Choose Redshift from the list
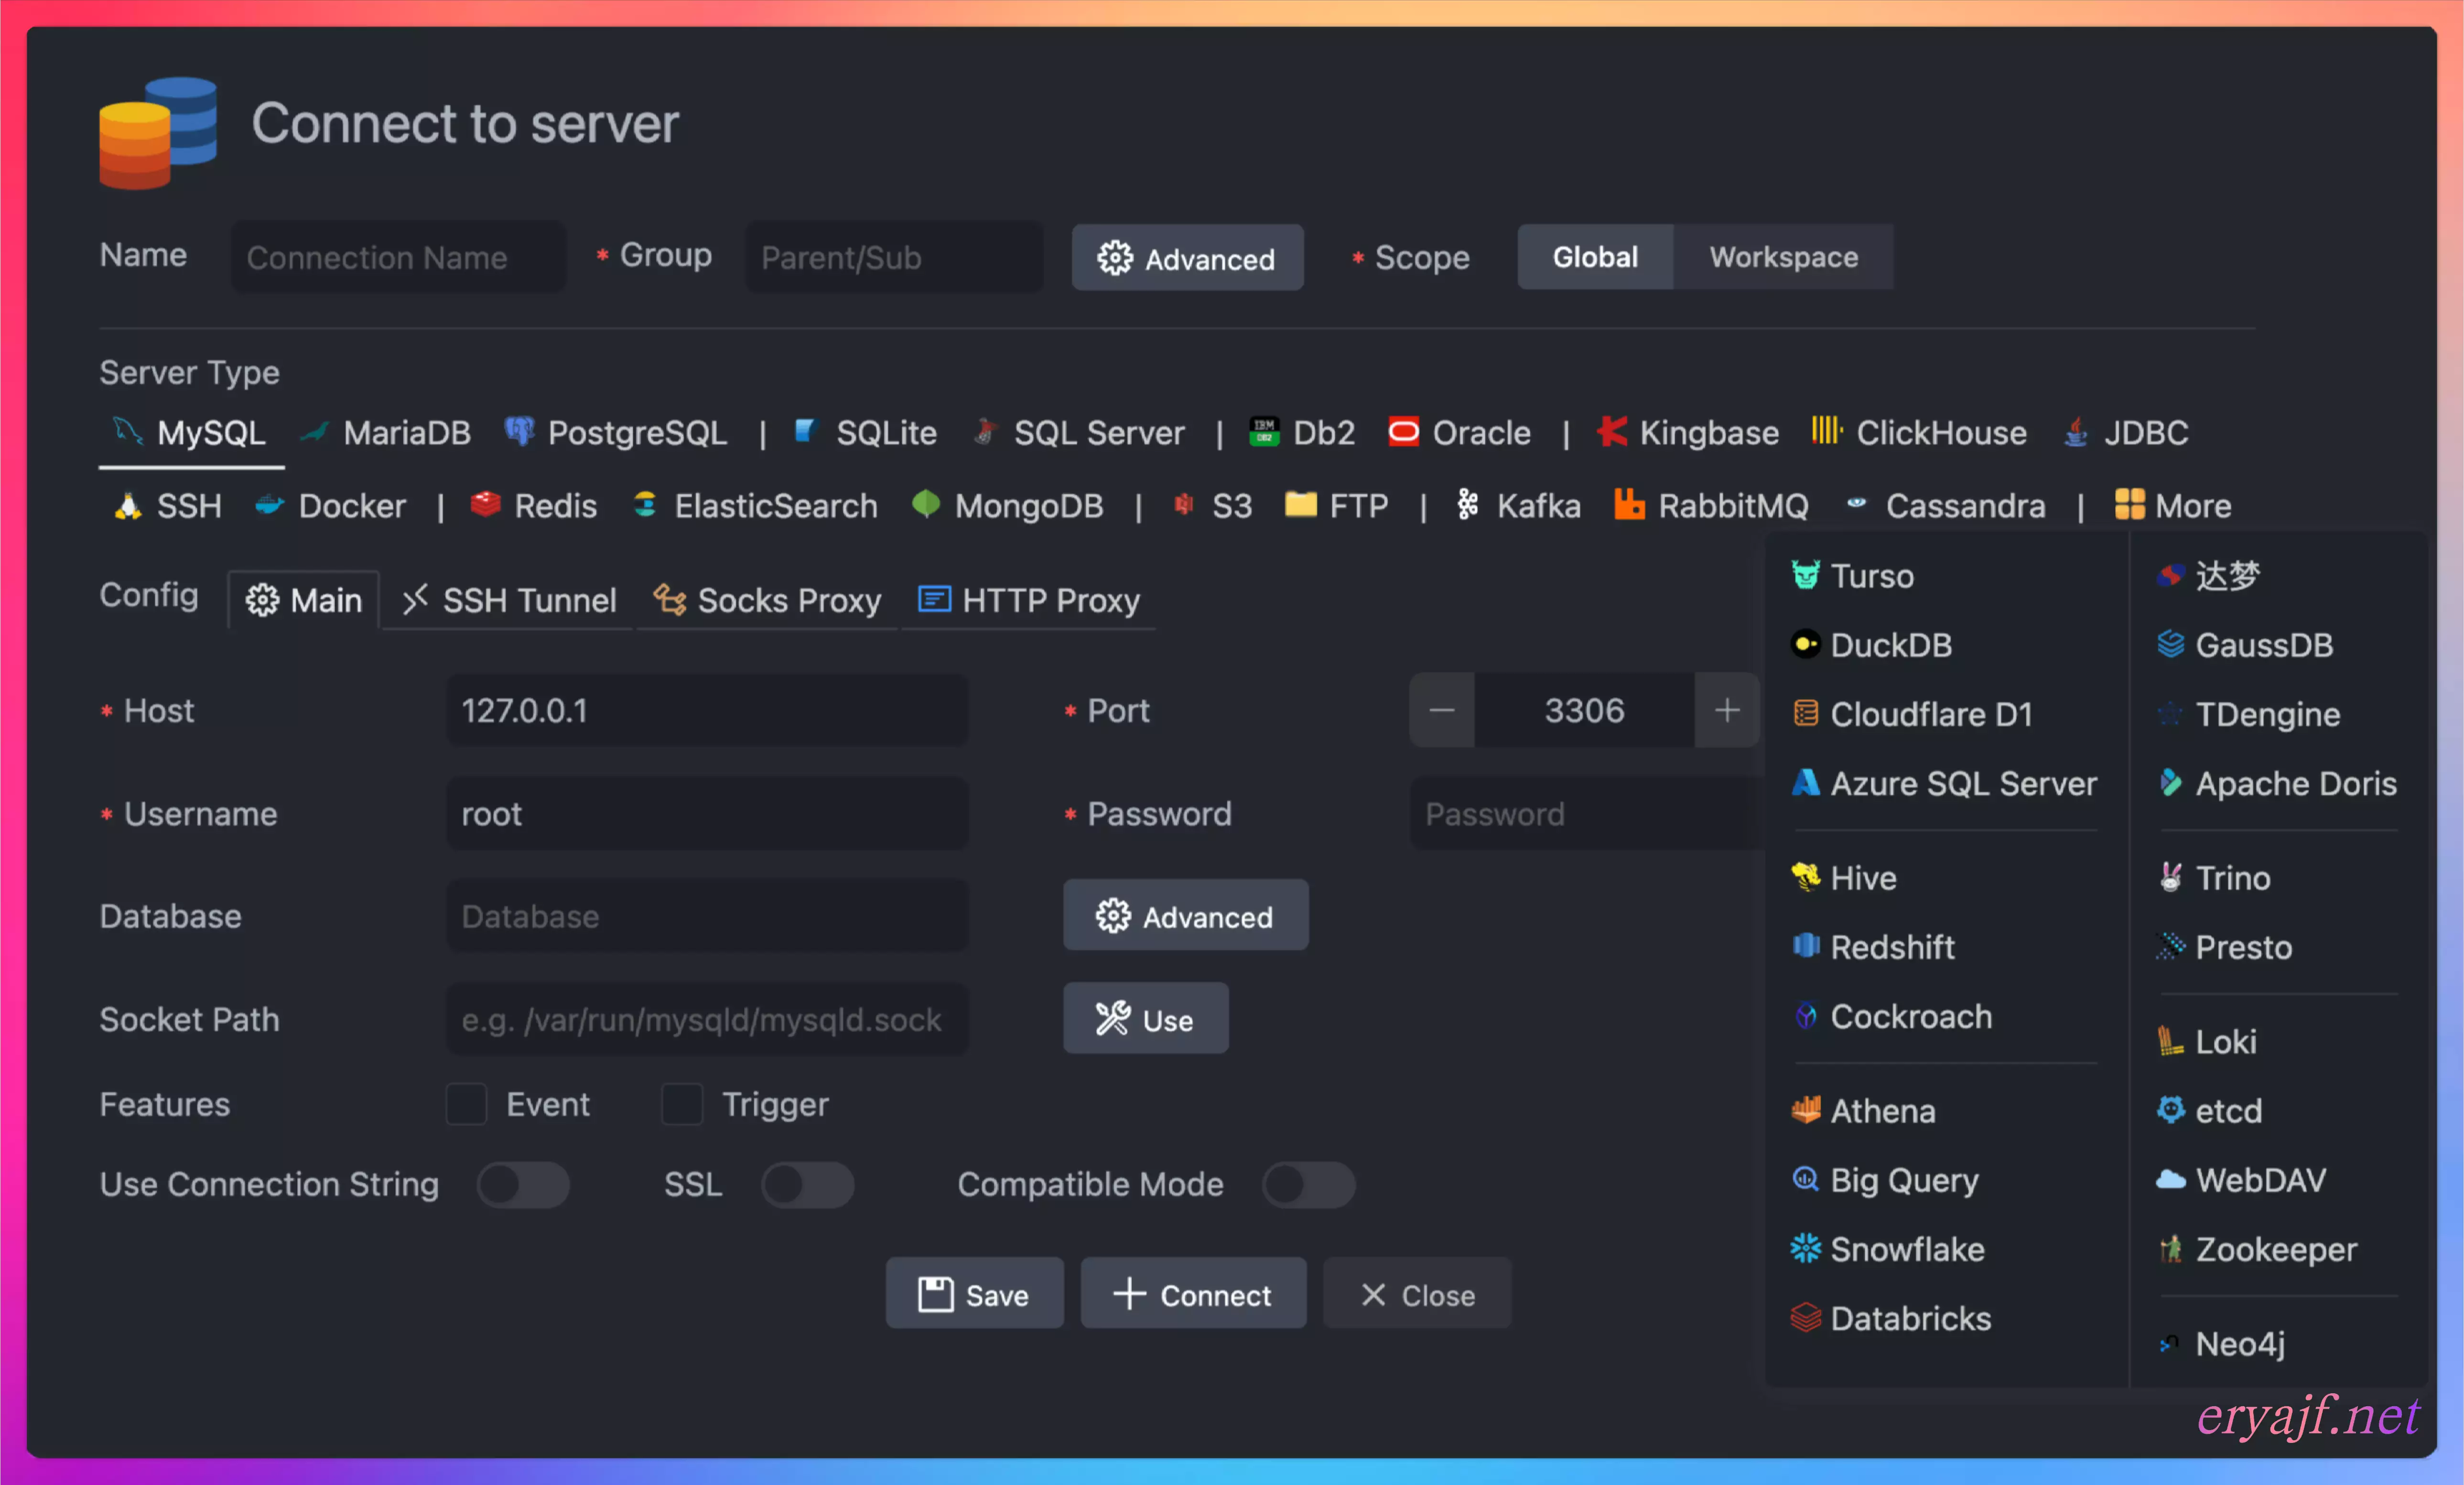 [1872, 947]
